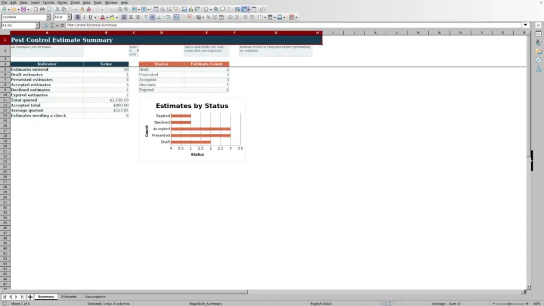Click the AutoFilter funnel icon

[175, 9]
